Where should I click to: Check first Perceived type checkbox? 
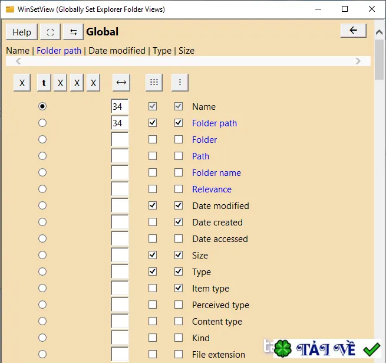click(153, 305)
